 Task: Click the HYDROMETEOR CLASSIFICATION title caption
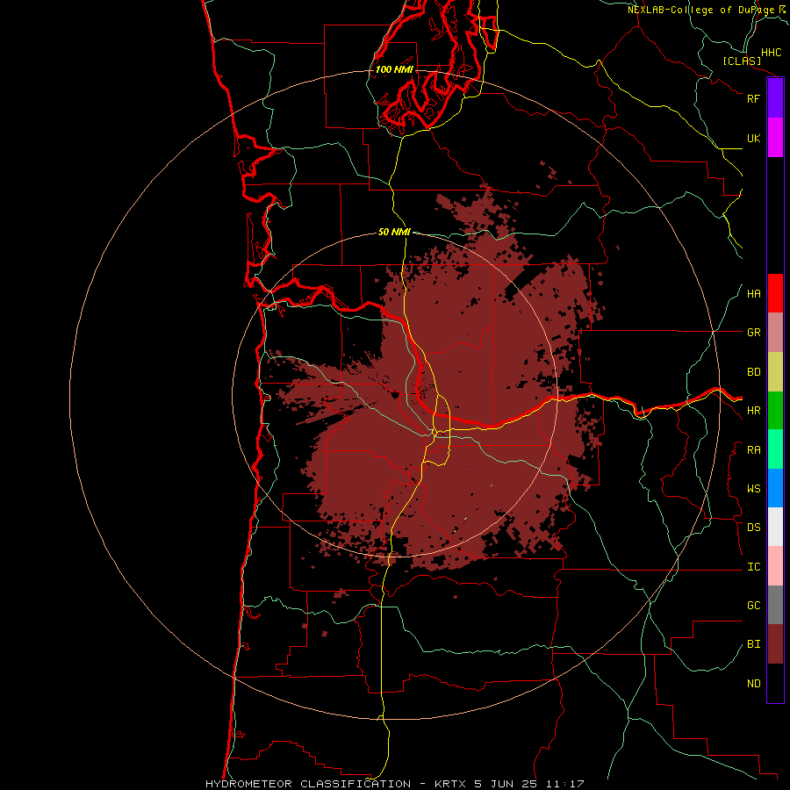coord(308,784)
